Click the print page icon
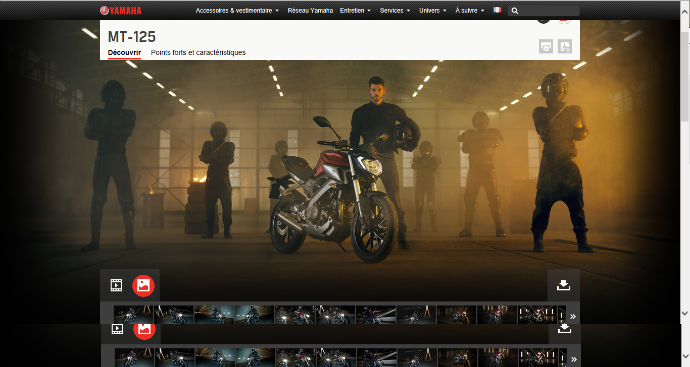 pyautogui.click(x=546, y=46)
